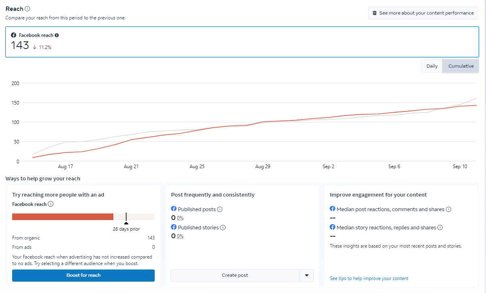
Task: Open See more about your content performance
Action: pyautogui.click(x=423, y=13)
